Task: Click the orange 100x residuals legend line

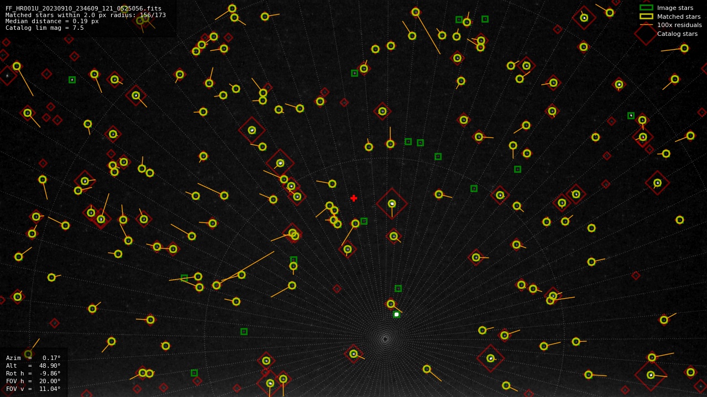Action: [x=646, y=25]
